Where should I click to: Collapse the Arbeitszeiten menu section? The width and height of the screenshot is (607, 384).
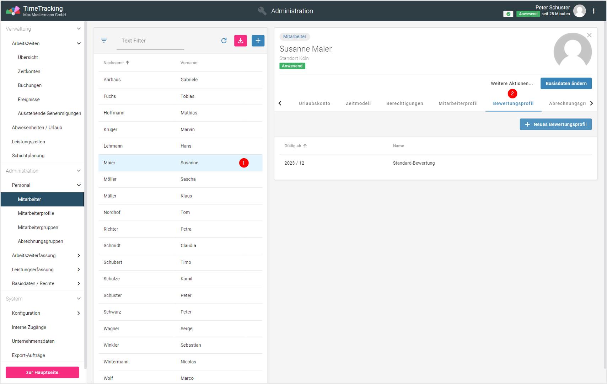pyautogui.click(x=79, y=43)
